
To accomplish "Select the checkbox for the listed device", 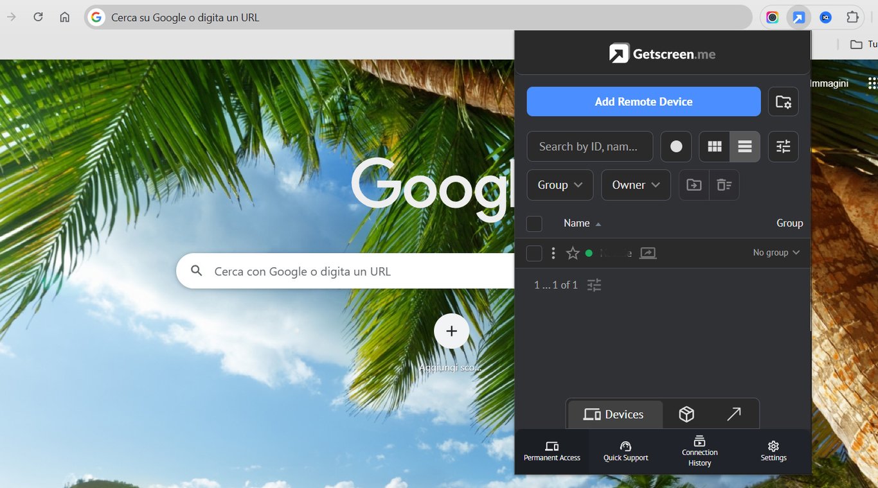I will click(534, 252).
